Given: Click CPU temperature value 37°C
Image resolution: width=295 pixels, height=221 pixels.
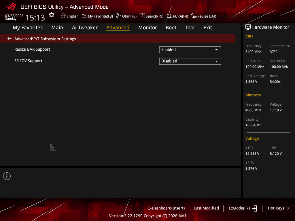Looking at the screenshot, I should click(274, 52).
